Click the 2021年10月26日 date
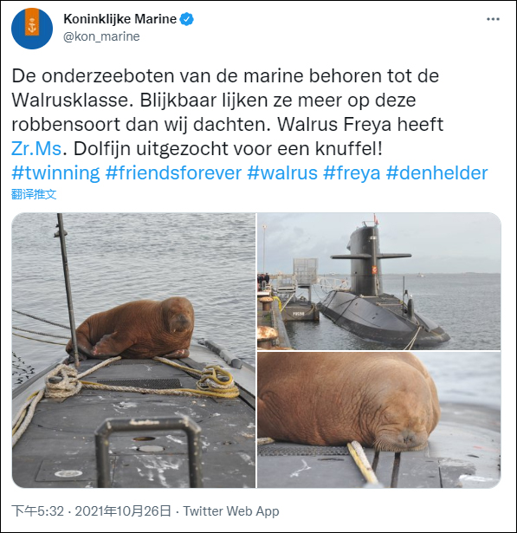 click(x=123, y=511)
